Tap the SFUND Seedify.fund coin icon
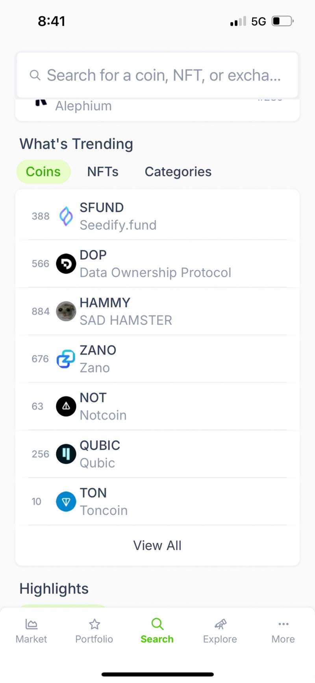Screen dimensions: 315x683 pyautogui.click(x=66, y=216)
